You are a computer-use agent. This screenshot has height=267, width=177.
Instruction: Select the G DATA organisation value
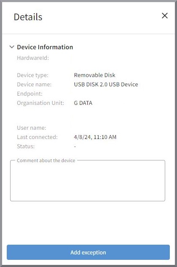pyautogui.click(x=83, y=103)
